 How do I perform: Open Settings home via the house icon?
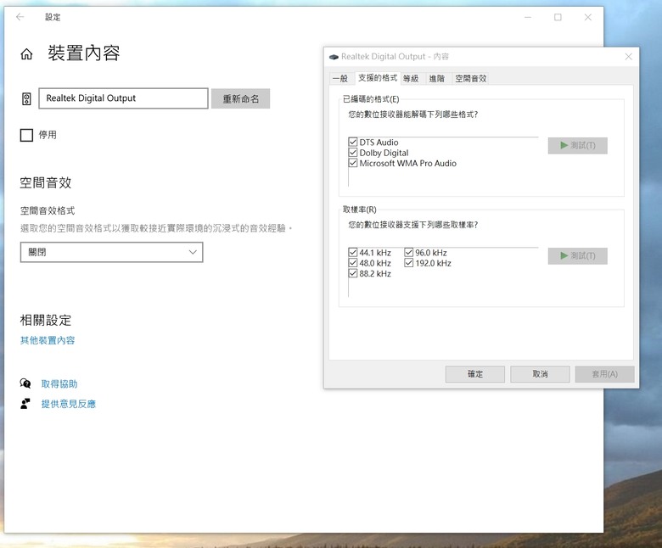(x=26, y=54)
